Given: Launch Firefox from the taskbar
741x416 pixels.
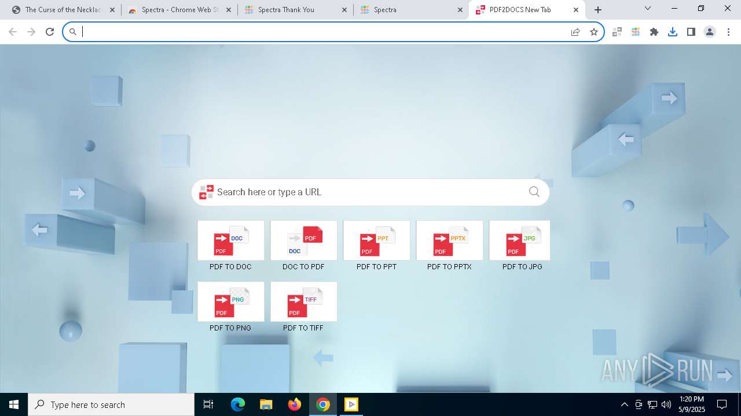Looking at the screenshot, I should coord(295,404).
